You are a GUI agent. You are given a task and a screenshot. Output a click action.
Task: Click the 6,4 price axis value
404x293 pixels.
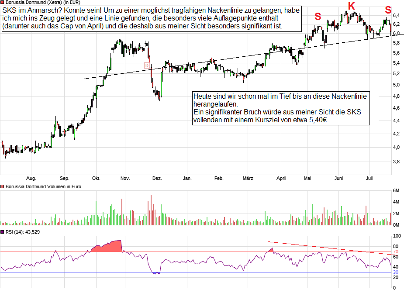coord(396,15)
